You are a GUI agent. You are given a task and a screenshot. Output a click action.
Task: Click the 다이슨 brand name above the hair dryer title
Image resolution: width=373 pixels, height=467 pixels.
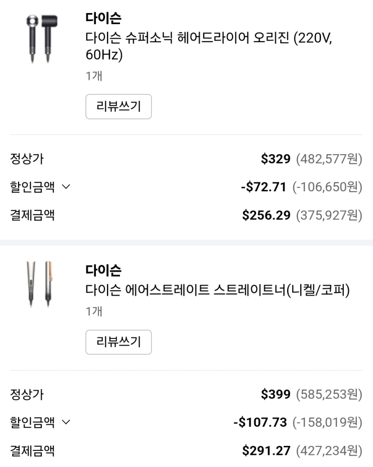tap(103, 19)
